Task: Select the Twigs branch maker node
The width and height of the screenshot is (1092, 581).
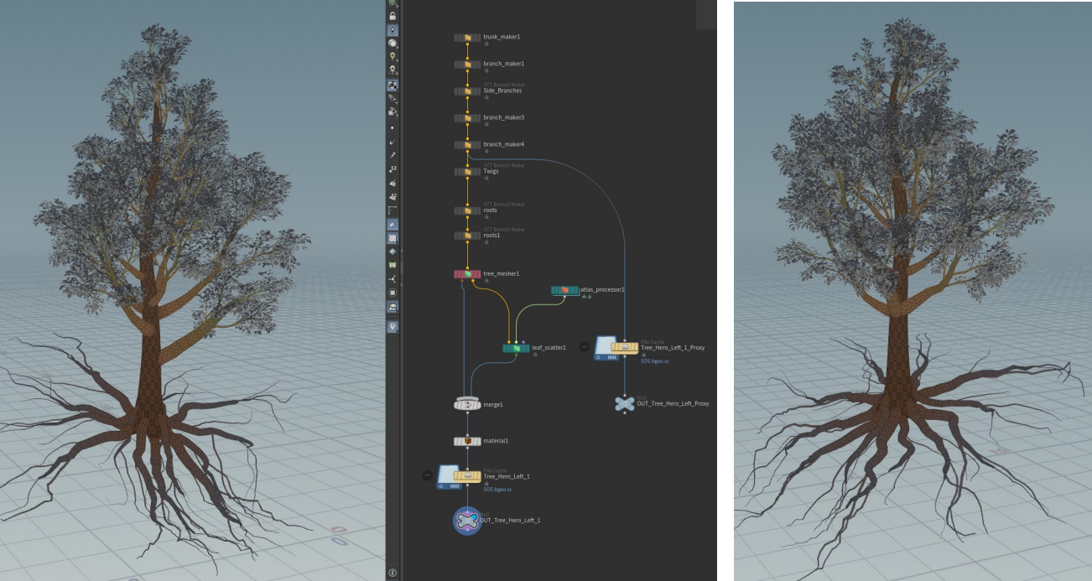Action: coord(467,171)
